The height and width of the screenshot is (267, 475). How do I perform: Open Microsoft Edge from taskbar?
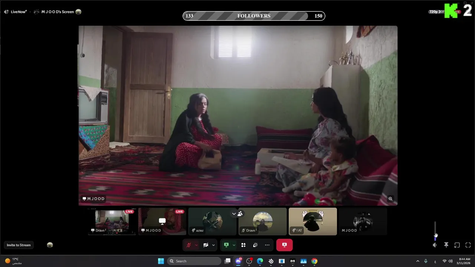tap(260, 261)
